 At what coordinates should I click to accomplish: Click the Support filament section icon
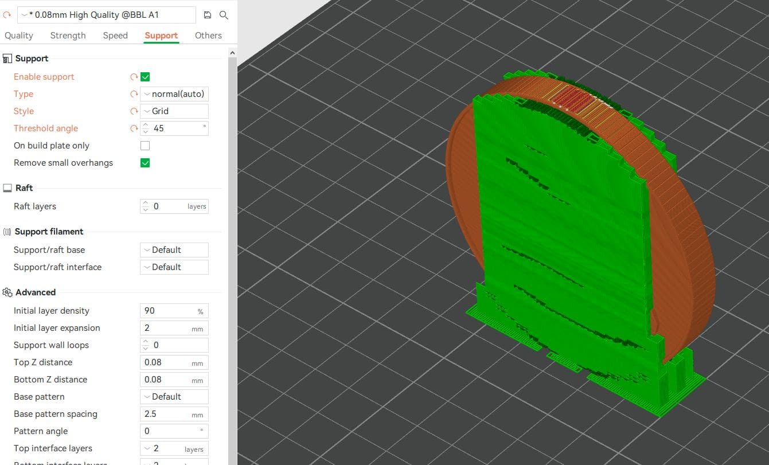click(7, 232)
